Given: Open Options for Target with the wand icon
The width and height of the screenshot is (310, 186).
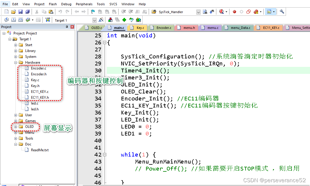Looking at the screenshot, I should [101, 20].
